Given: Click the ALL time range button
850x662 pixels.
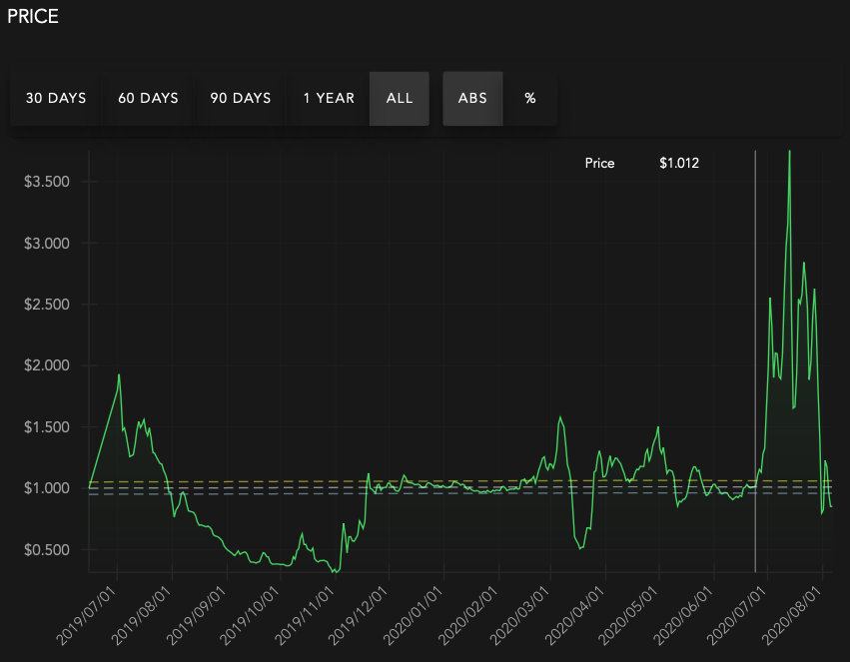Looking at the screenshot, I should tap(400, 98).
